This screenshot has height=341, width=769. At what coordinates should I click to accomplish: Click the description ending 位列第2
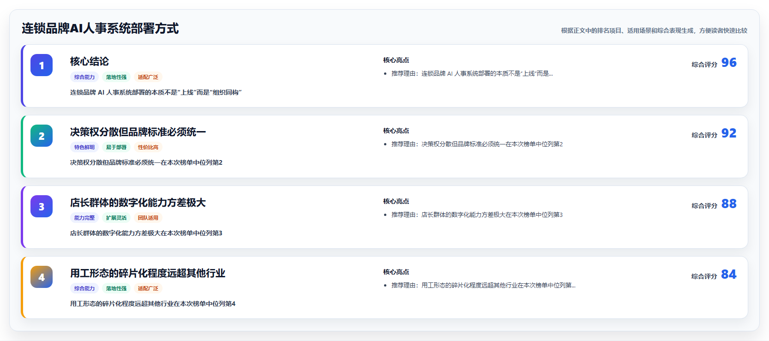tap(146, 162)
